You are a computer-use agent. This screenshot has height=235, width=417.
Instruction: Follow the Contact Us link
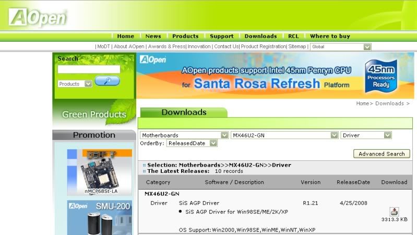click(x=227, y=46)
